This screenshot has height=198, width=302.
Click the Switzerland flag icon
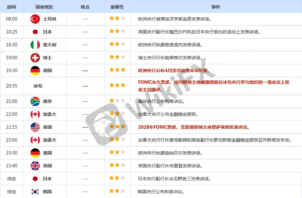coord(35,58)
